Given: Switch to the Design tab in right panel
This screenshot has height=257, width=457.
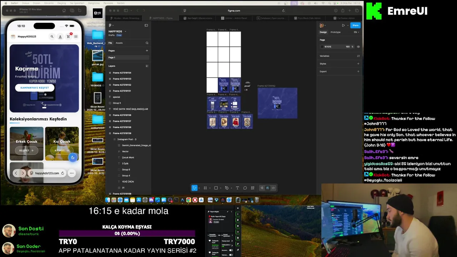Looking at the screenshot, I should (x=323, y=32).
